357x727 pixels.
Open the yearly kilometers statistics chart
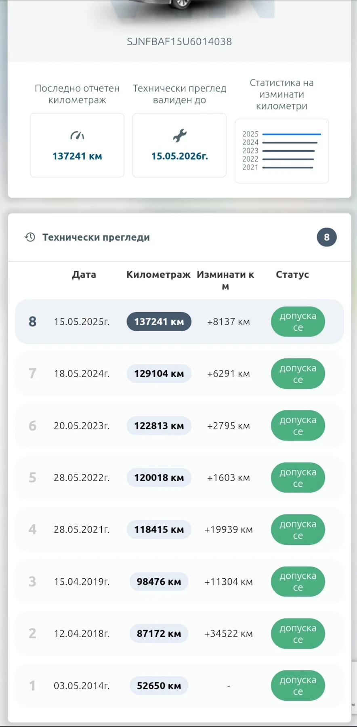tap(281, 151)
